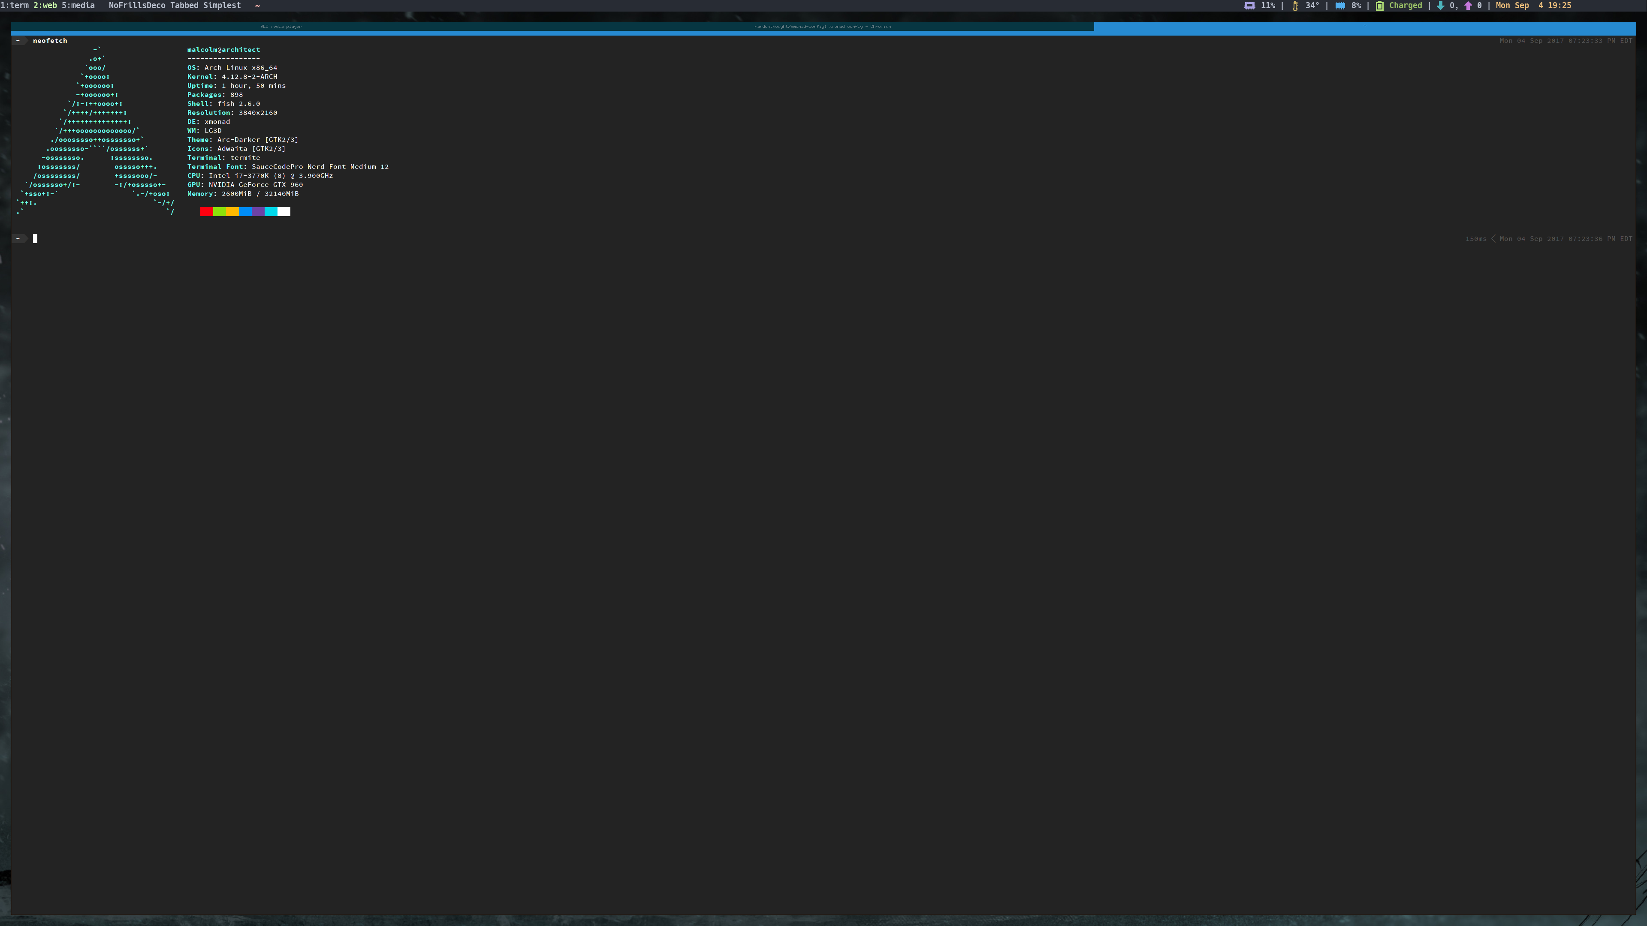Select the VLC media player tab
The image size is (1647, 926).
tap(281, 26)
